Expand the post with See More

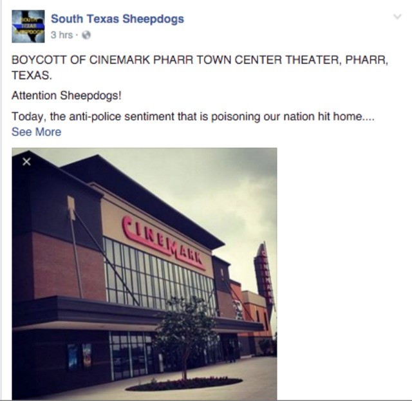click(36, 132)
